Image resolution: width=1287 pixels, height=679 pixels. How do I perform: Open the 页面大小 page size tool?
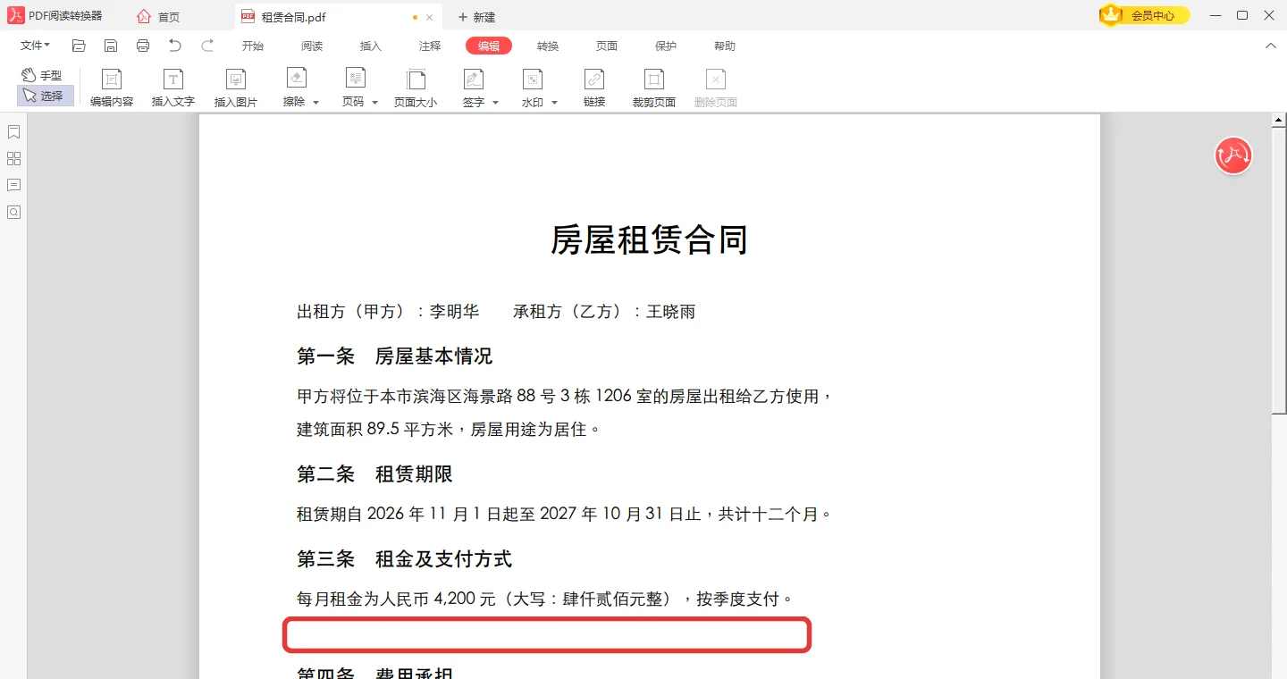pyautogui.click(x=416, y=88)
